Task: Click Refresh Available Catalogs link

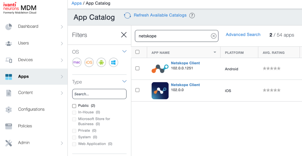Action: coord(160,15)
